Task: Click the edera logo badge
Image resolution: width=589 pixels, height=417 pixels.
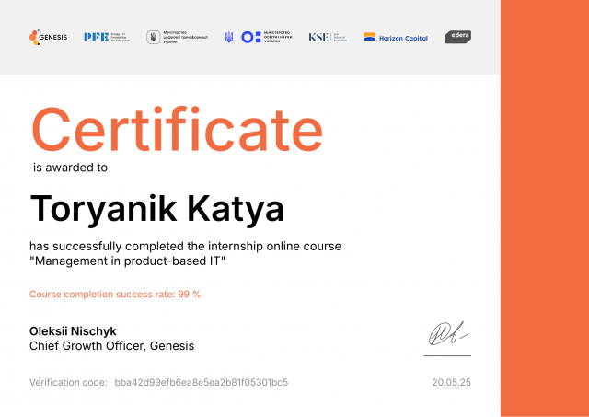Action: point(458,37)
